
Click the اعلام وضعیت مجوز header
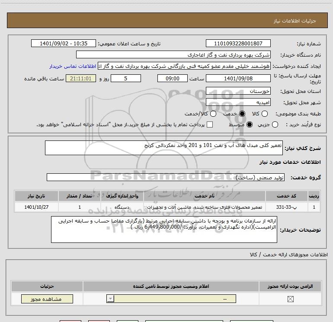(171, 286)
